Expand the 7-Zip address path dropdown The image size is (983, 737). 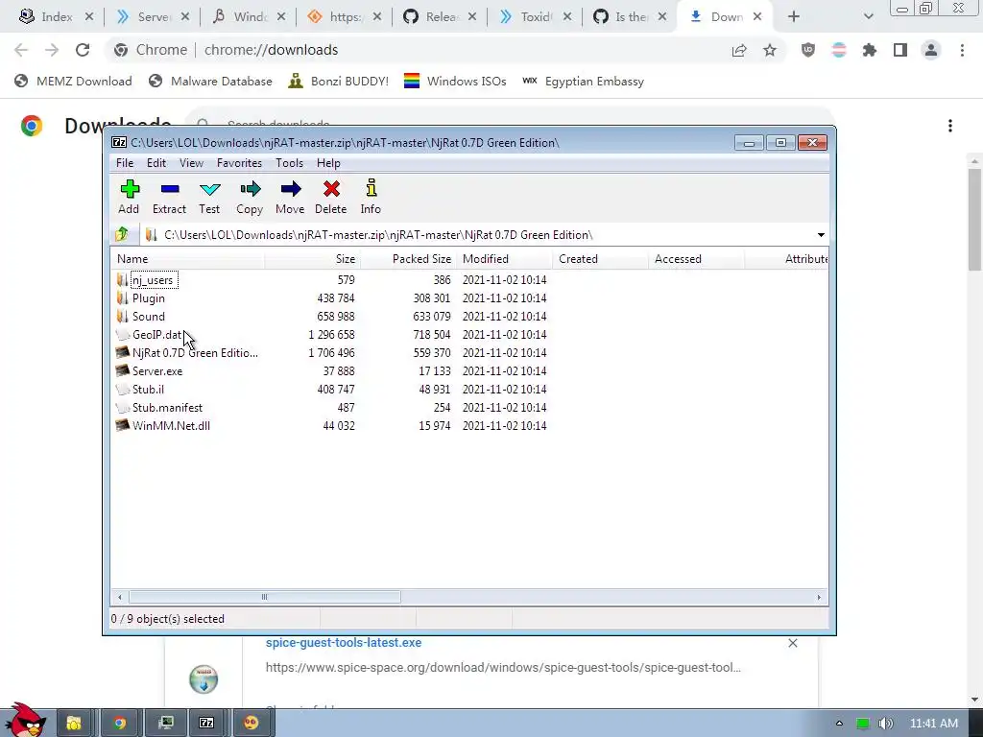pyautogui.click(x=821, y=235)
